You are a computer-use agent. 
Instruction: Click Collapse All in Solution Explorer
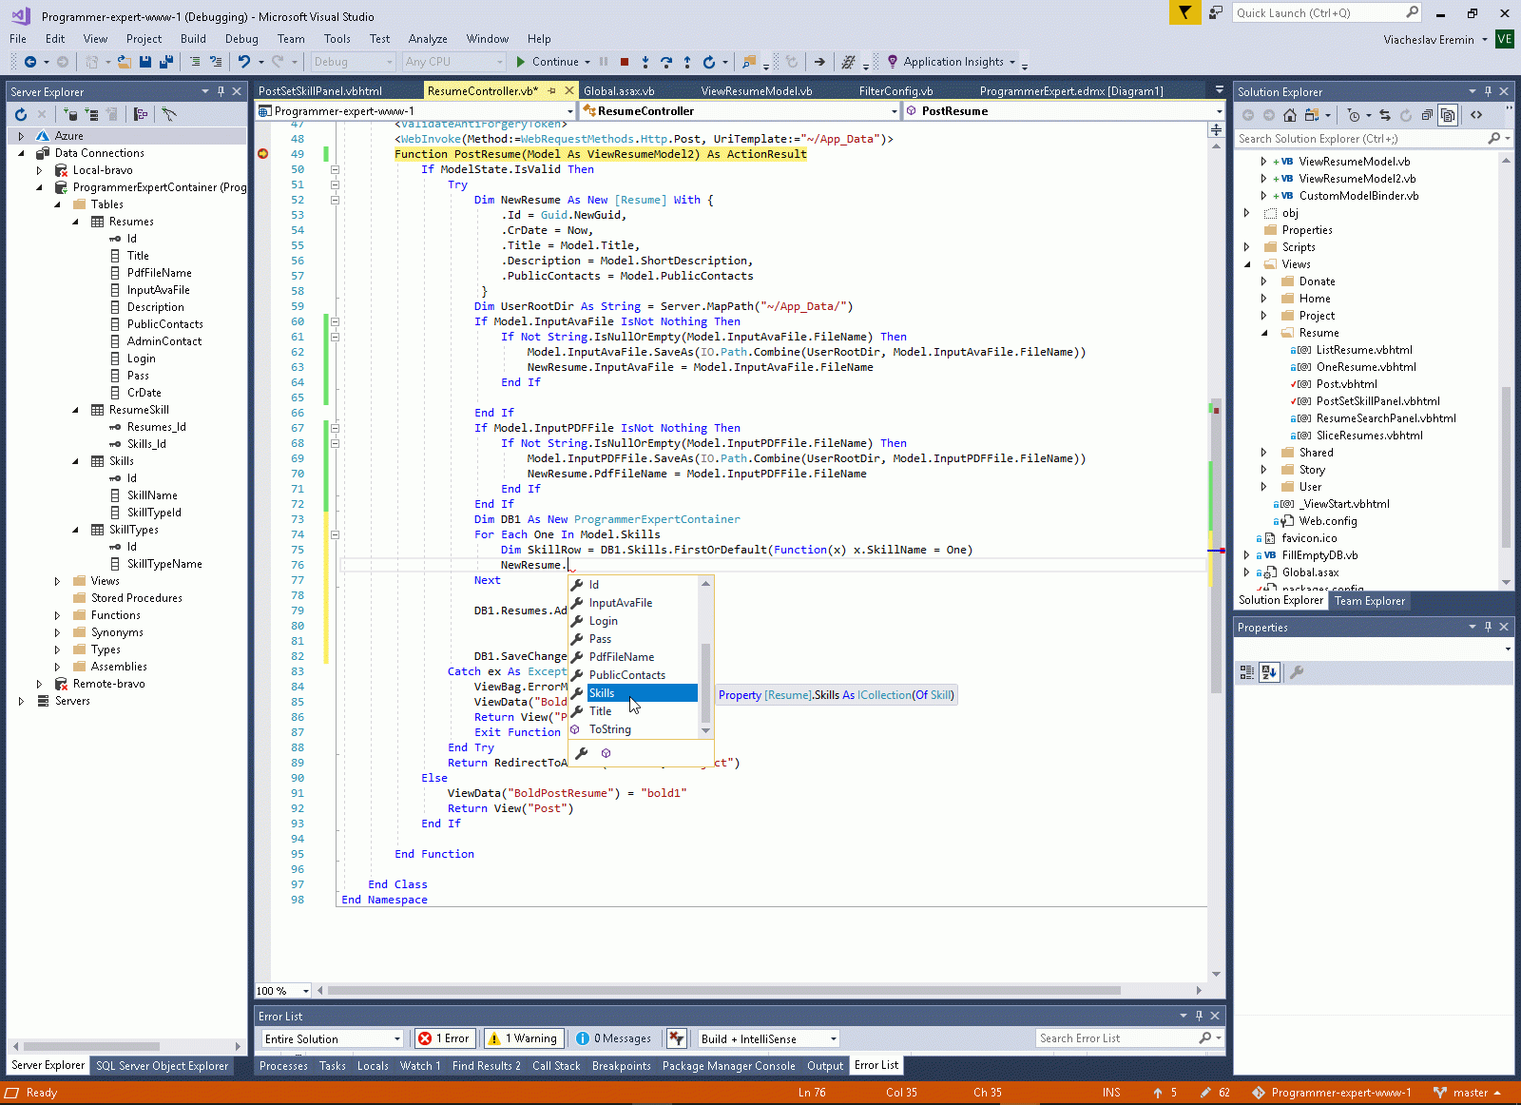(1427, 115)
